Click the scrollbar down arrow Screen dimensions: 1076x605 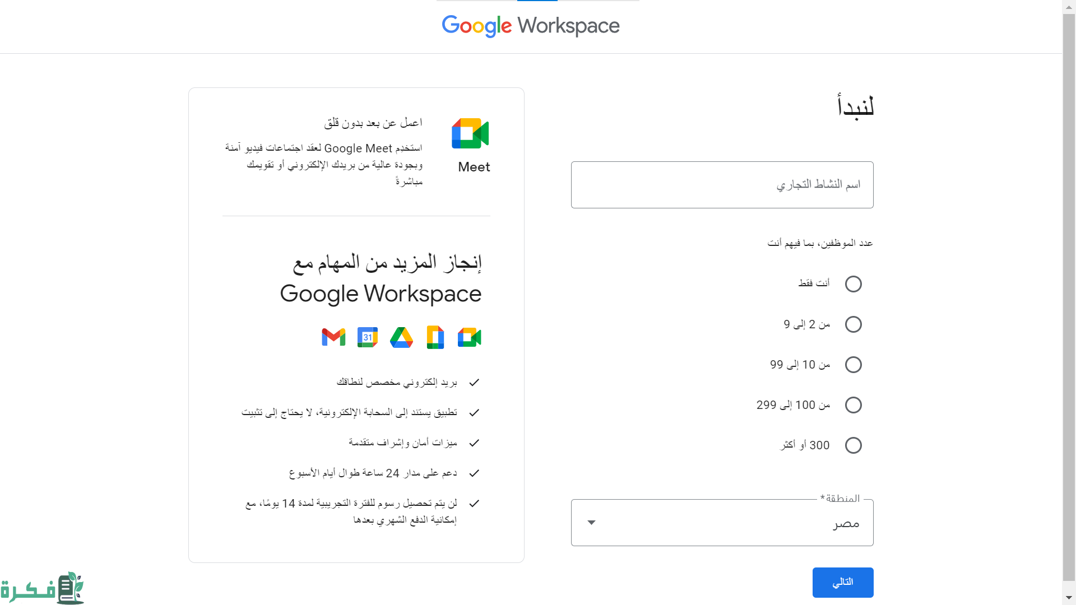tap(1069, 598)
